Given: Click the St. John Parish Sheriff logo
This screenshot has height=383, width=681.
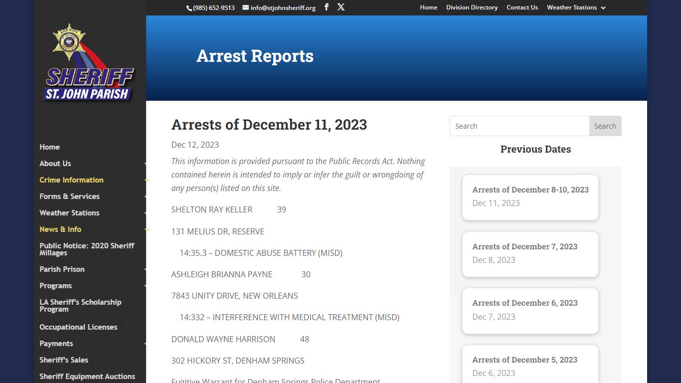Looking at the screenshot, I should [x=90, y=63].
